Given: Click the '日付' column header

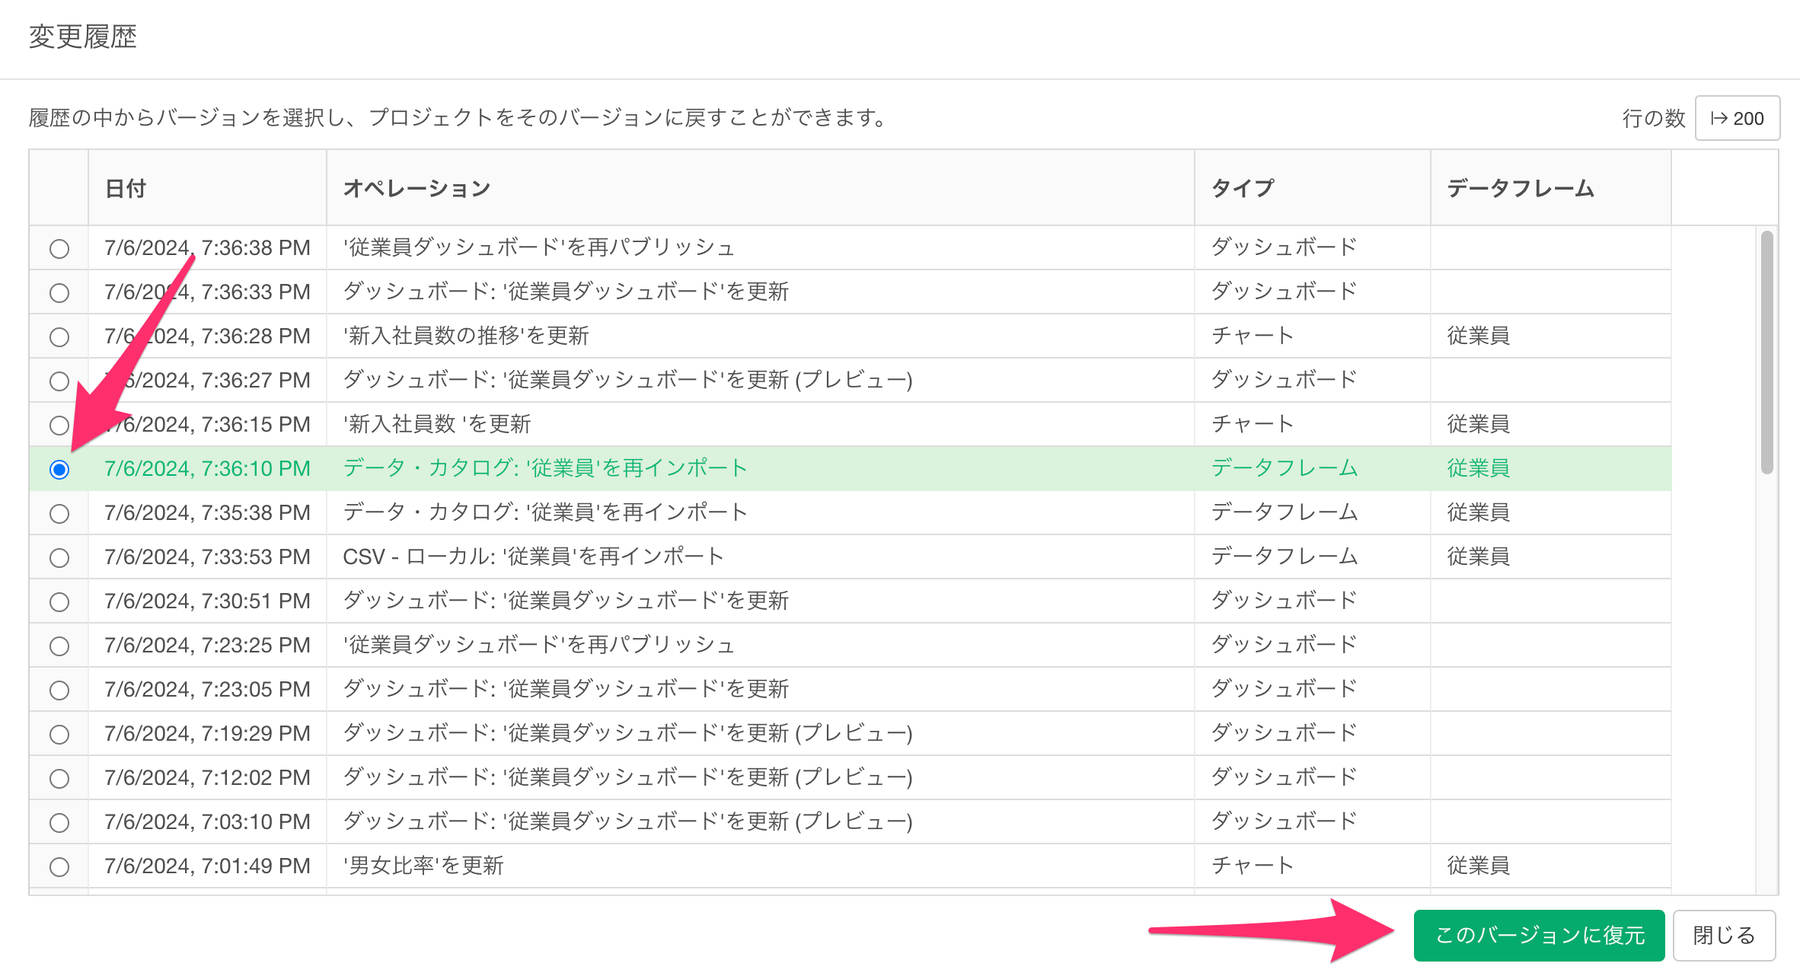Looking at the screenshot, I should tap(126, 188).
